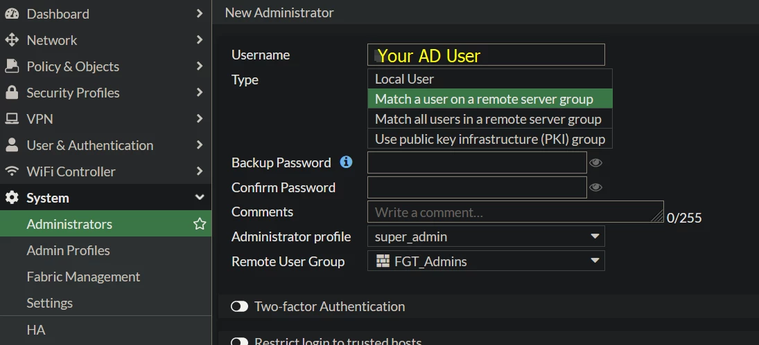Click the User & Authentication person icon
This screenshot has height=345, width=759.
(12, 144)
